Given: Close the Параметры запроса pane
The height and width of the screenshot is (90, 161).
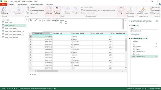Looking at the screenshot, I should [x=157, y=21].
